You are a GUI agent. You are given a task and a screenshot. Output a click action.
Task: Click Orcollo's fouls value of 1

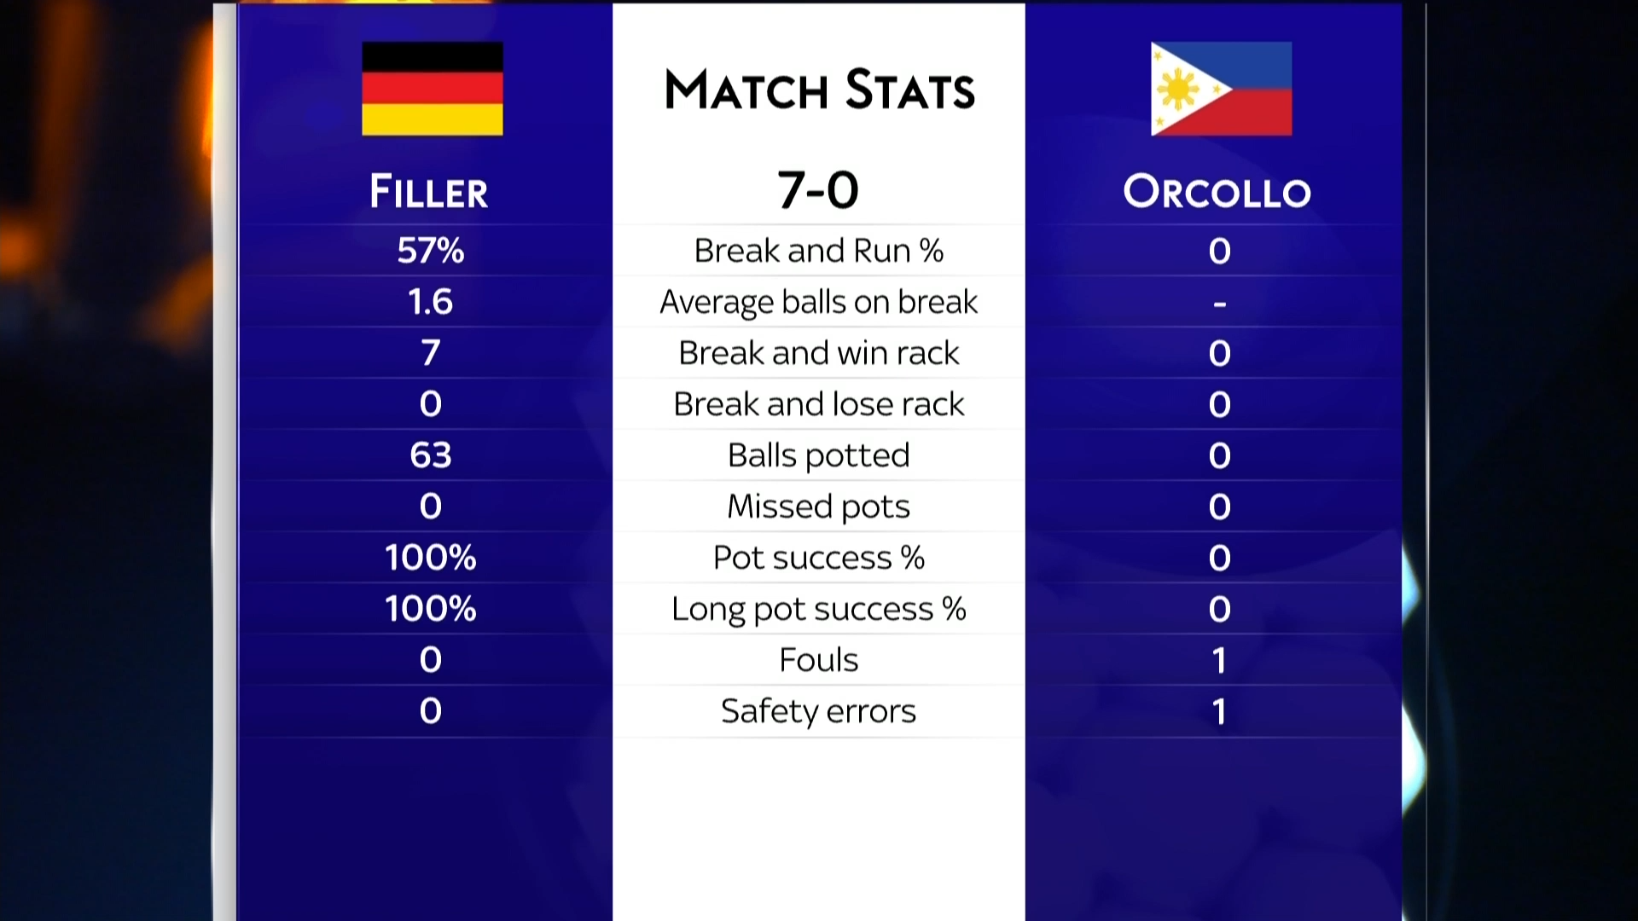[x=1219, y=660]
